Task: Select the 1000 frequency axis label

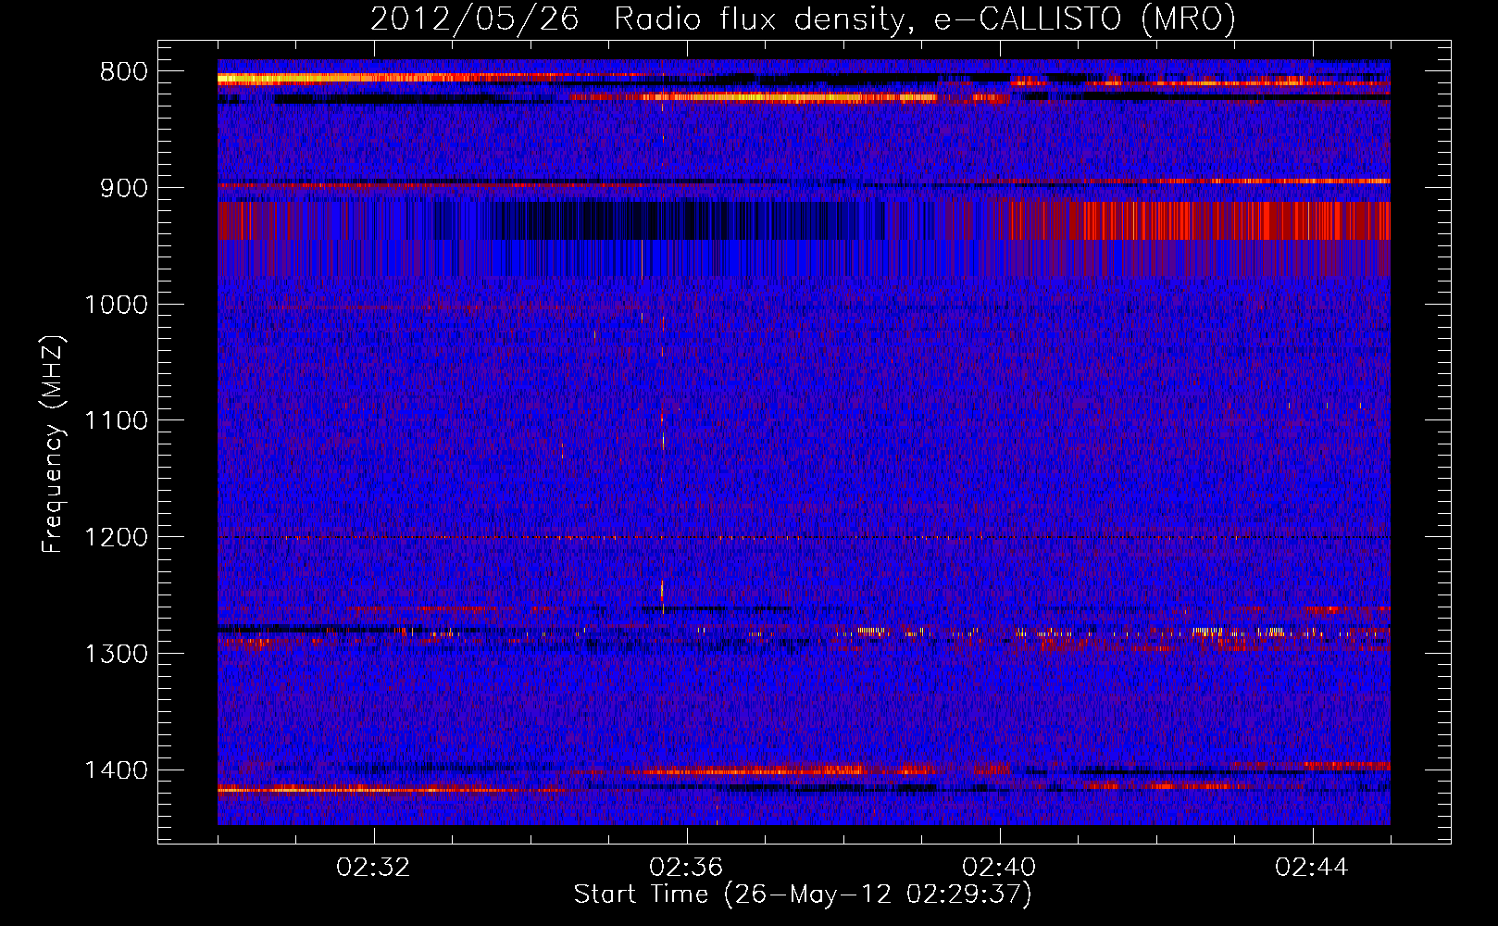Action: pos(116,305)
